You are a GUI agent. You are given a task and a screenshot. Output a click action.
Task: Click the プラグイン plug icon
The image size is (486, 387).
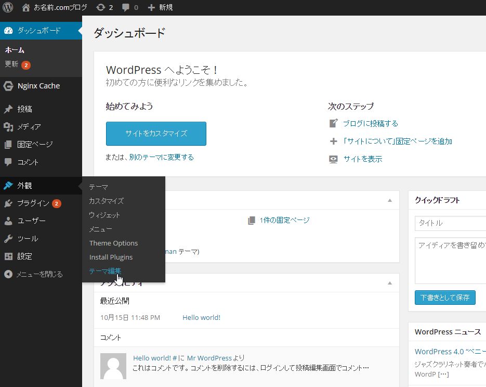[x=8, y=203]
